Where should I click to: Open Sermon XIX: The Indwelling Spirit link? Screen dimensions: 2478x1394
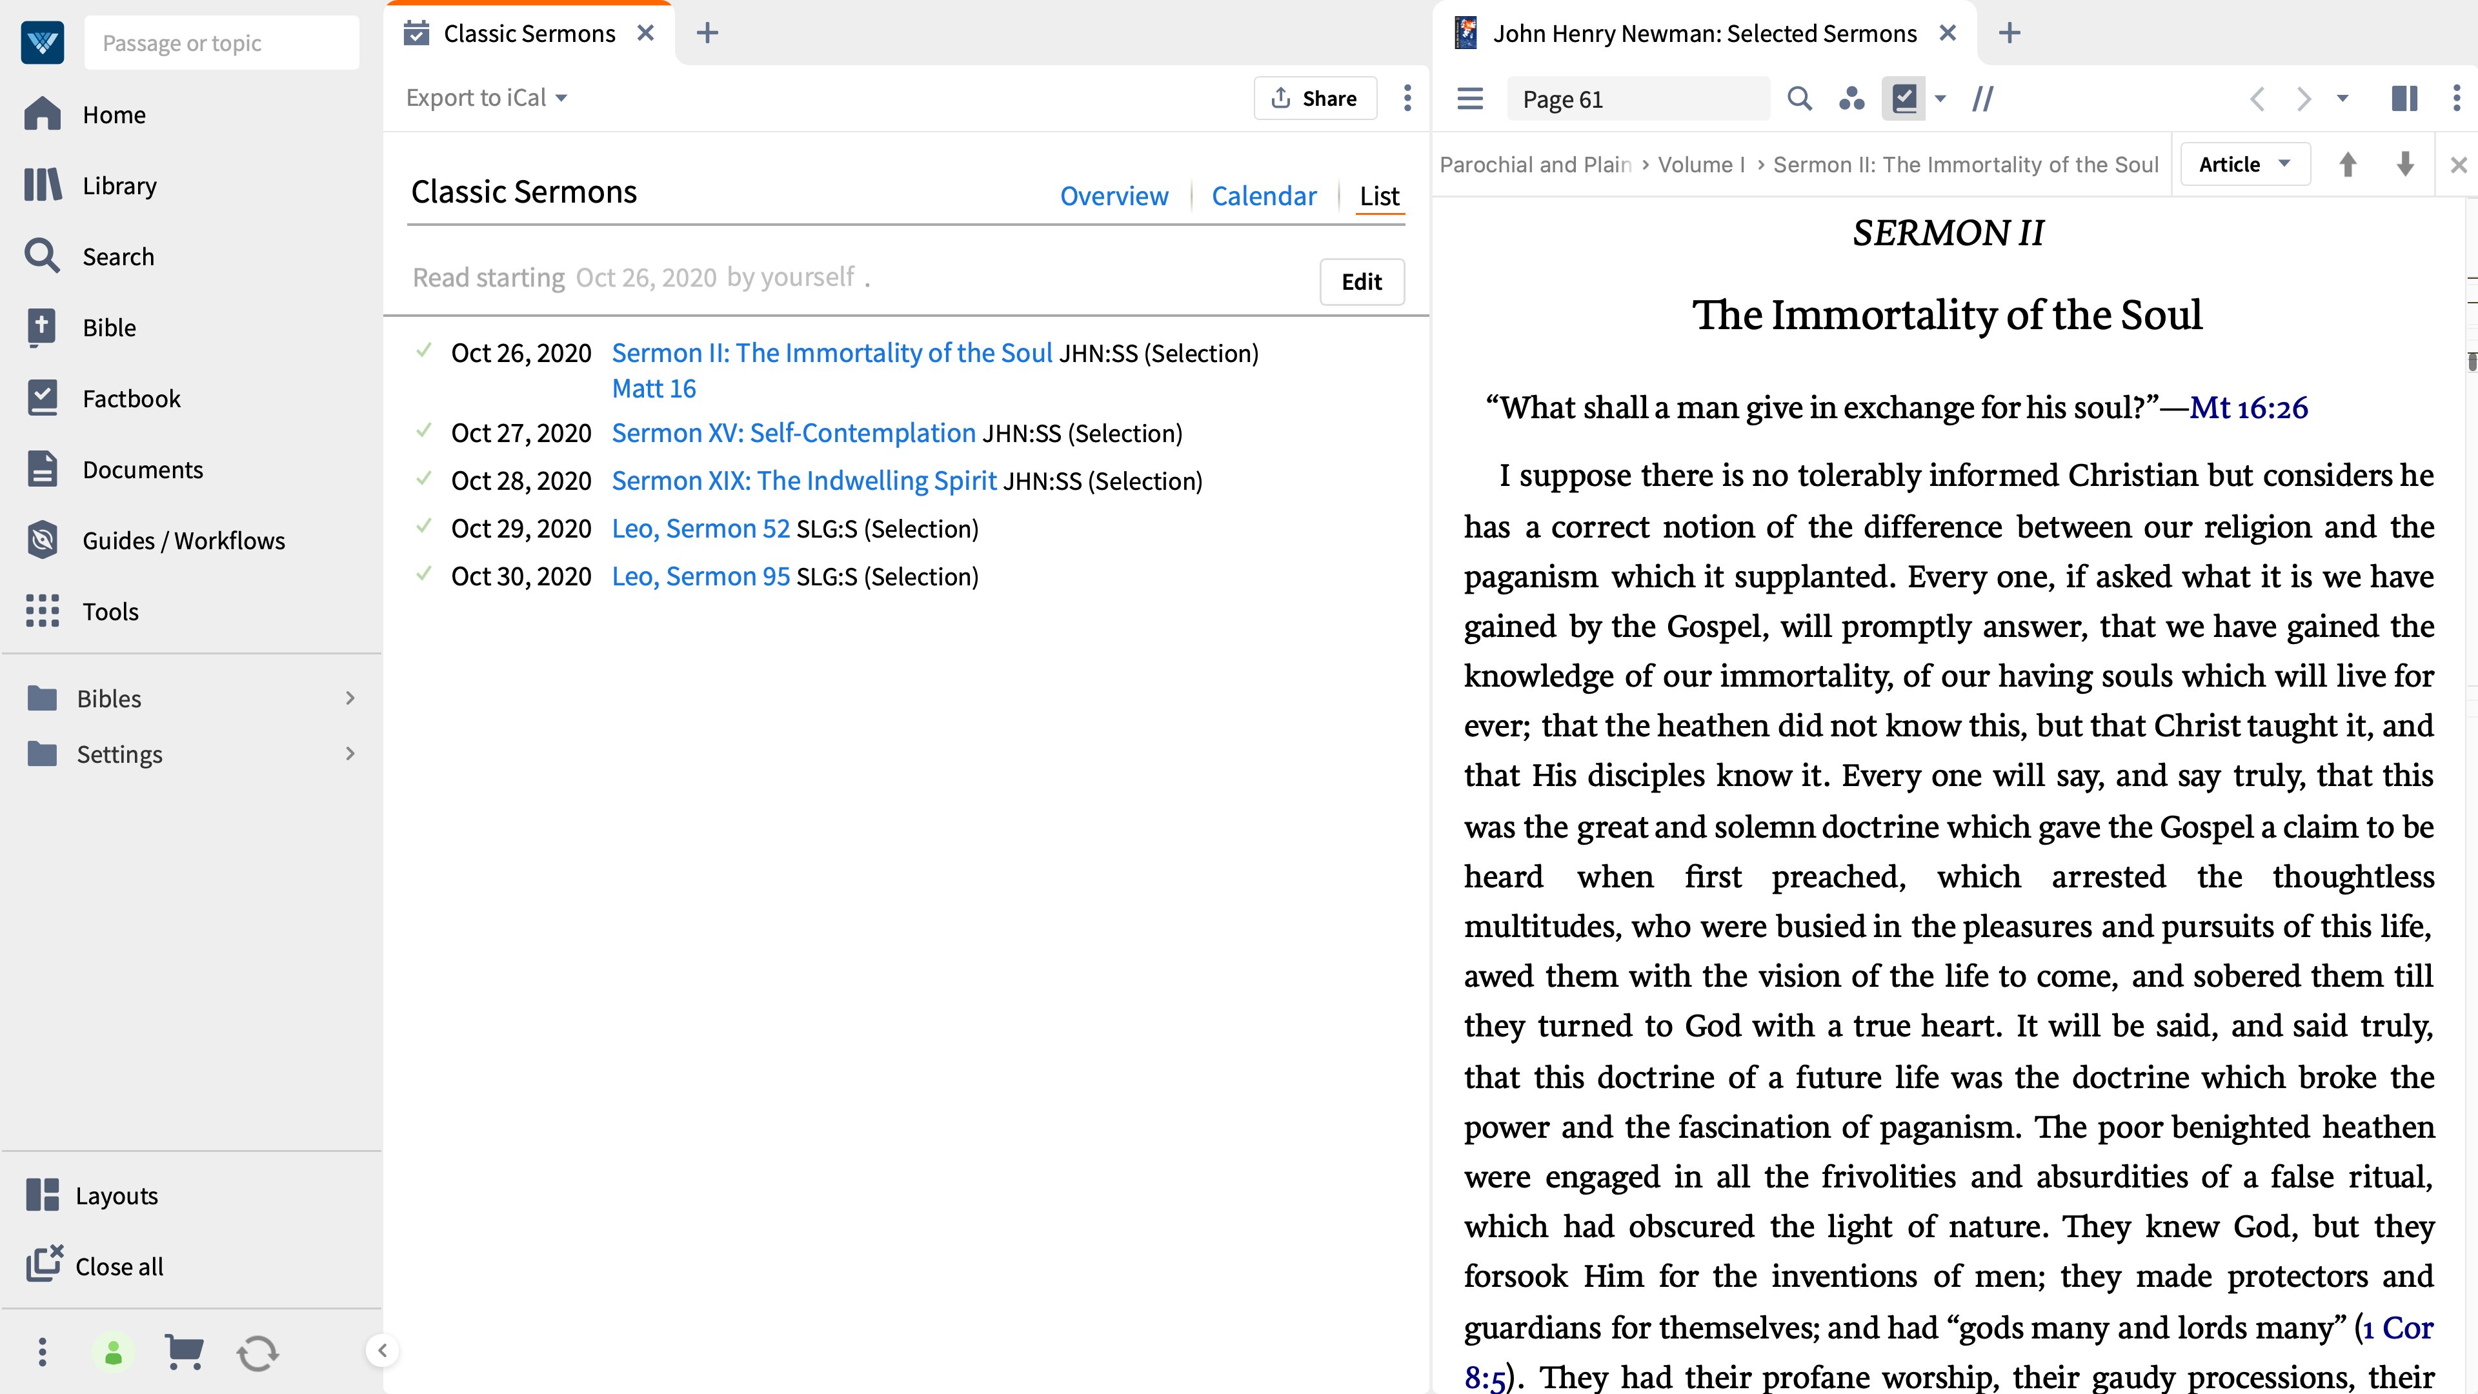[804, 480]
